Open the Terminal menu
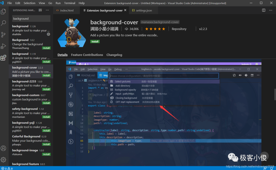This screenshot has height=170, width=276. [x=70, y=3]
